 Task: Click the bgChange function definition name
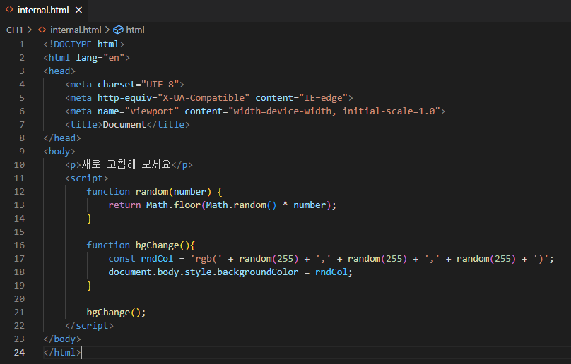(x=158, y=245)
